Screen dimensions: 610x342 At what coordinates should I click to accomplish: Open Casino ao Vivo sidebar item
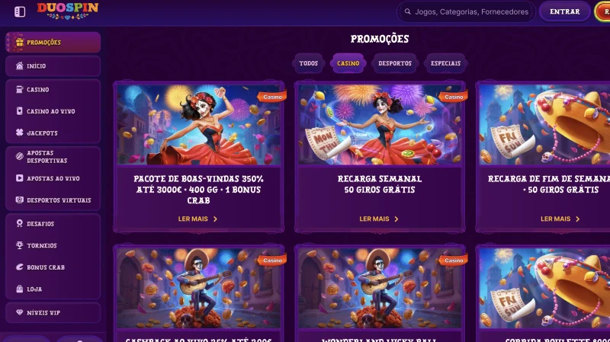tap(53, 111)
